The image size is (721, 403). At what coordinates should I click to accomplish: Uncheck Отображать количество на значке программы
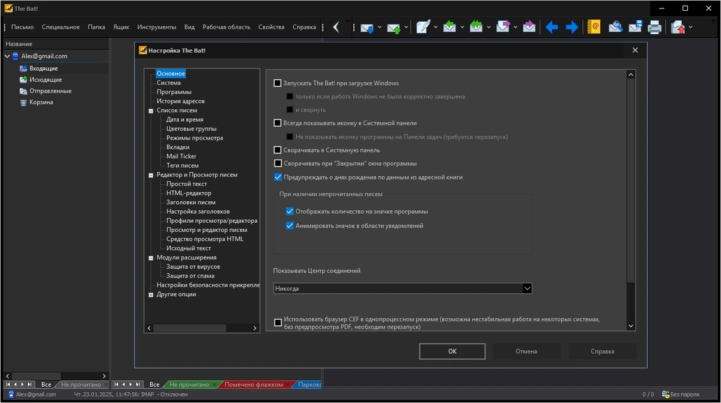[x=290, y=211]
